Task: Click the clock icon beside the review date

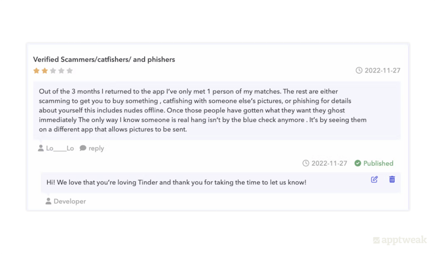Action: tap(359, 70)
